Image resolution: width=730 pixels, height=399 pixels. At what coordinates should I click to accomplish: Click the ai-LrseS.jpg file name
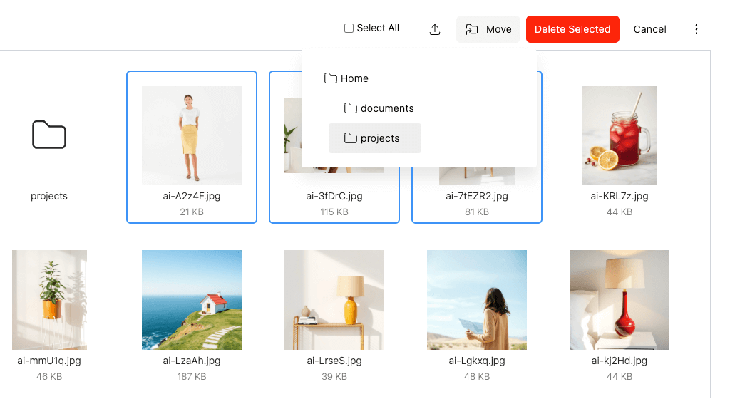(x=334, y=361)
